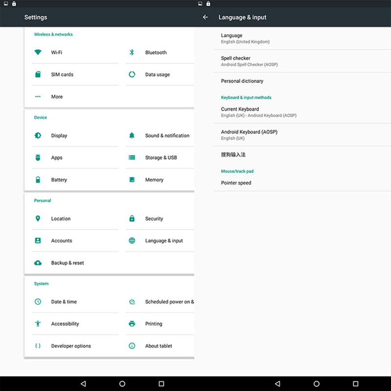
Task: Tap the Bluetooth icon
Action: [131, 52]
